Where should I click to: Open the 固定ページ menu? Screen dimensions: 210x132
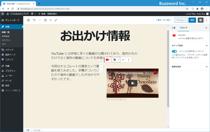coord(12,55)
